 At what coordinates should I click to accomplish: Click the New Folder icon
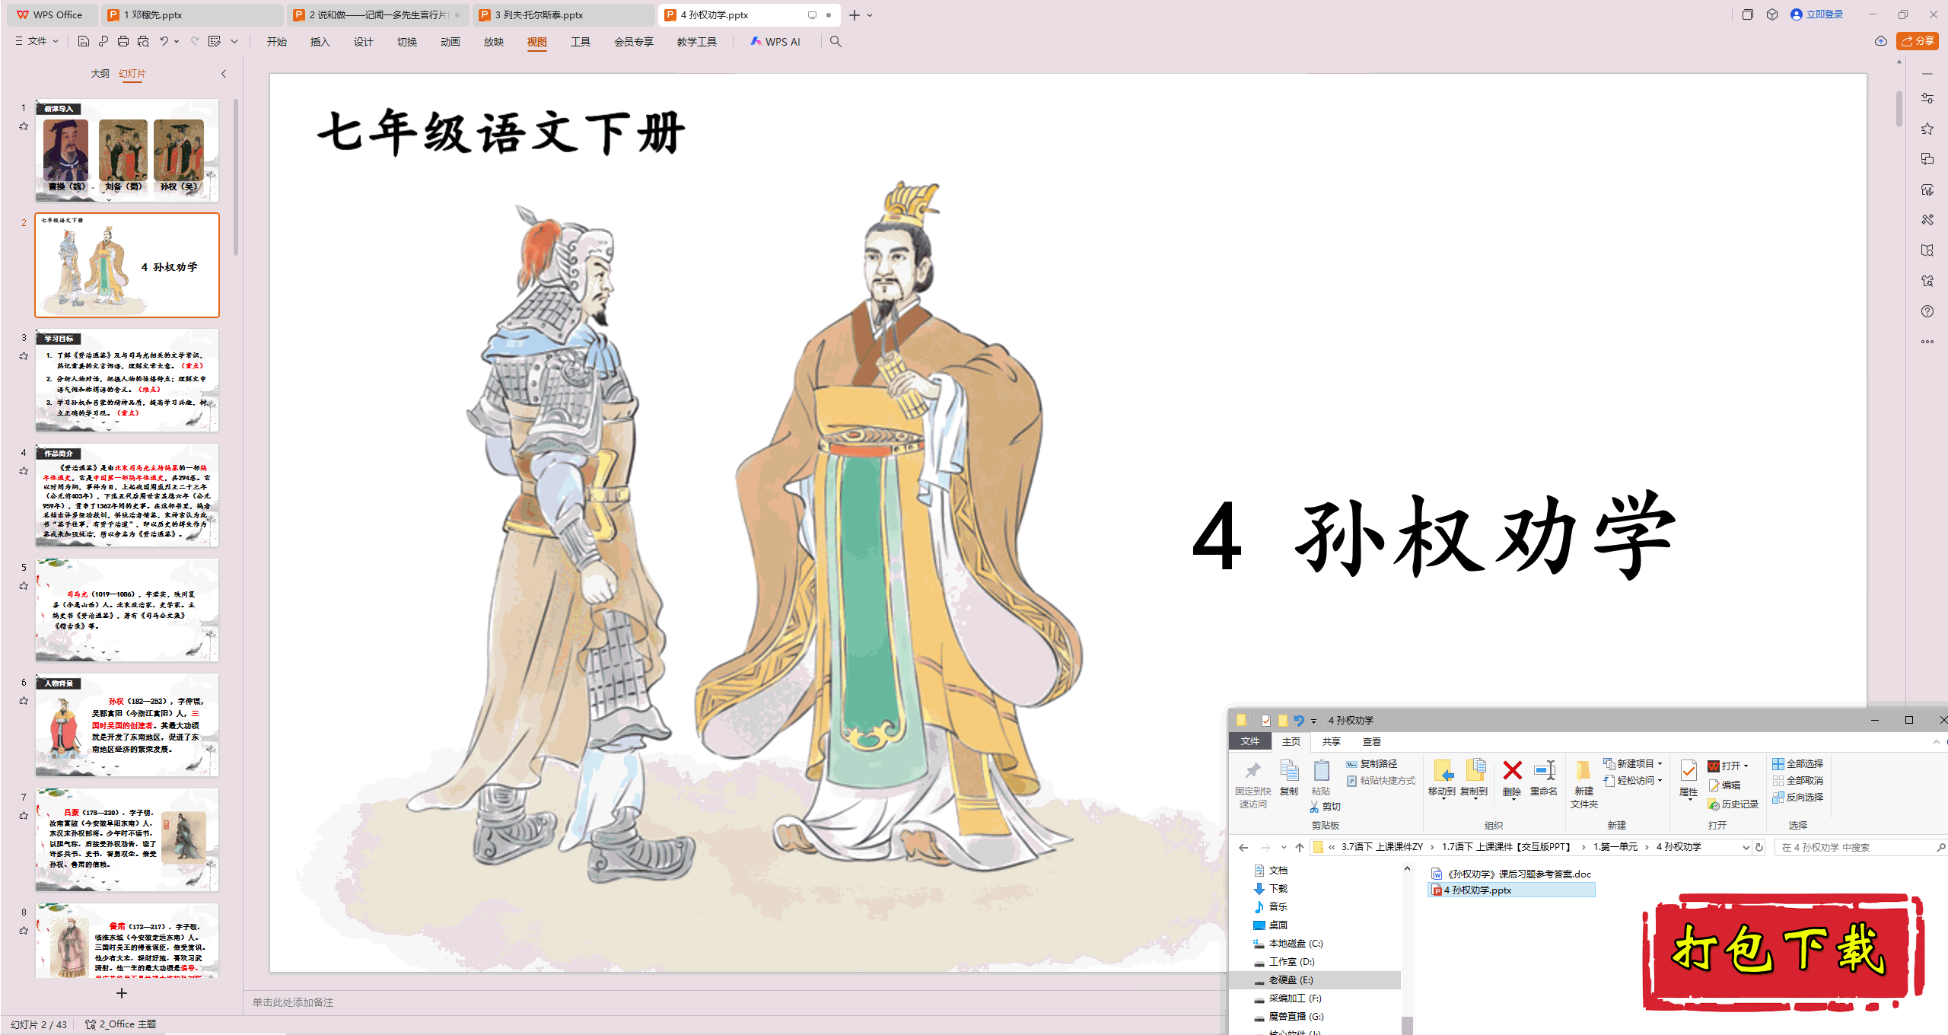point(1584,772)
